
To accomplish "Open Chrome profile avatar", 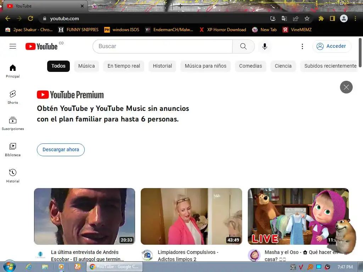I will point(344,18).
